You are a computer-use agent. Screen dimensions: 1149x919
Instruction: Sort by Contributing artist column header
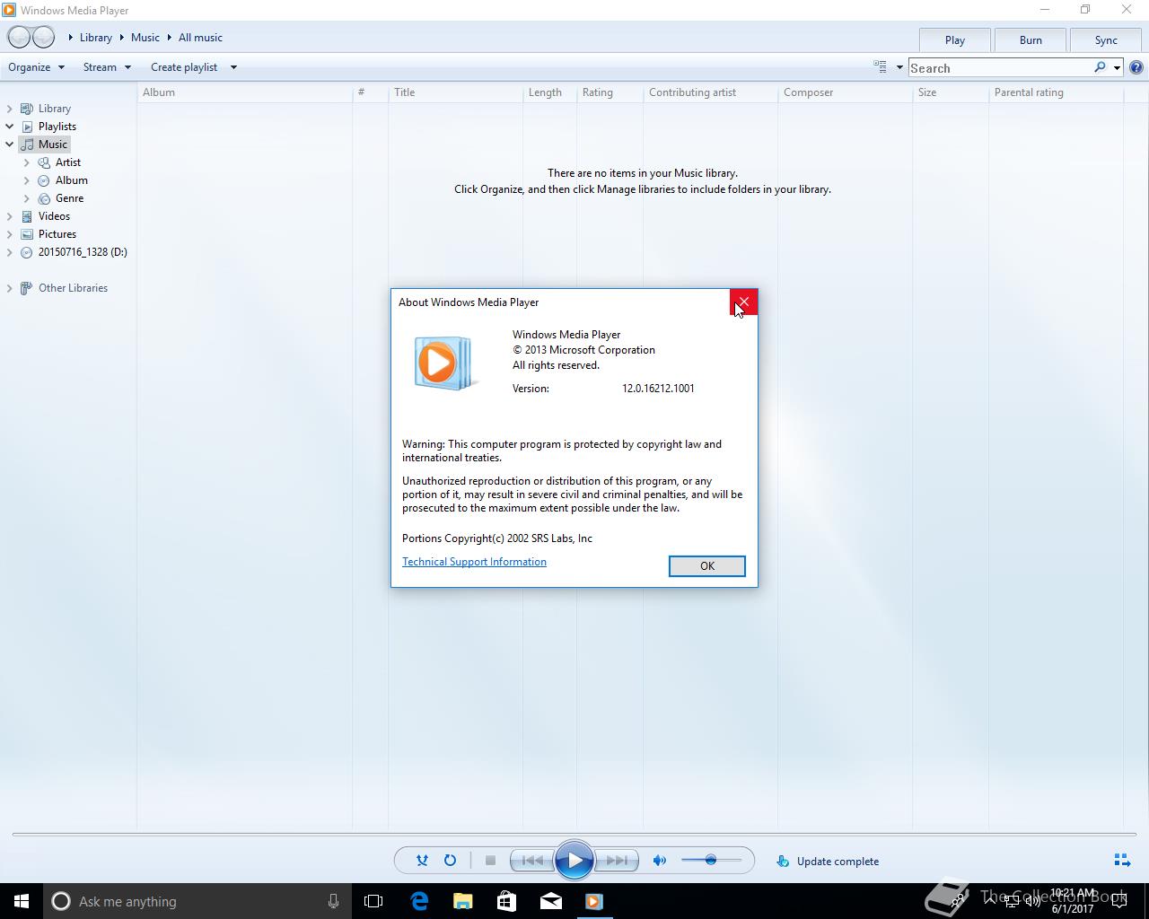tap(710, 92)
